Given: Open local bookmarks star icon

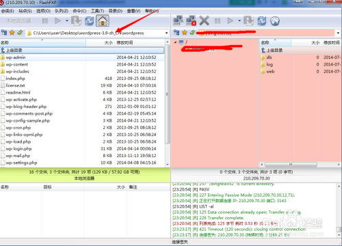Looking at the screenshot, I should (12, 33).
